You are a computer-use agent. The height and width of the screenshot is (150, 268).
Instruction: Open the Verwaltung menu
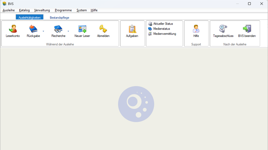point(42,10)
